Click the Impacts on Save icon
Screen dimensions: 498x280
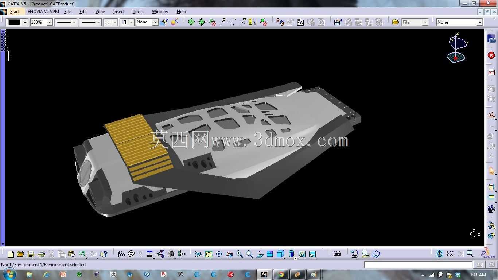click(300, 22)
